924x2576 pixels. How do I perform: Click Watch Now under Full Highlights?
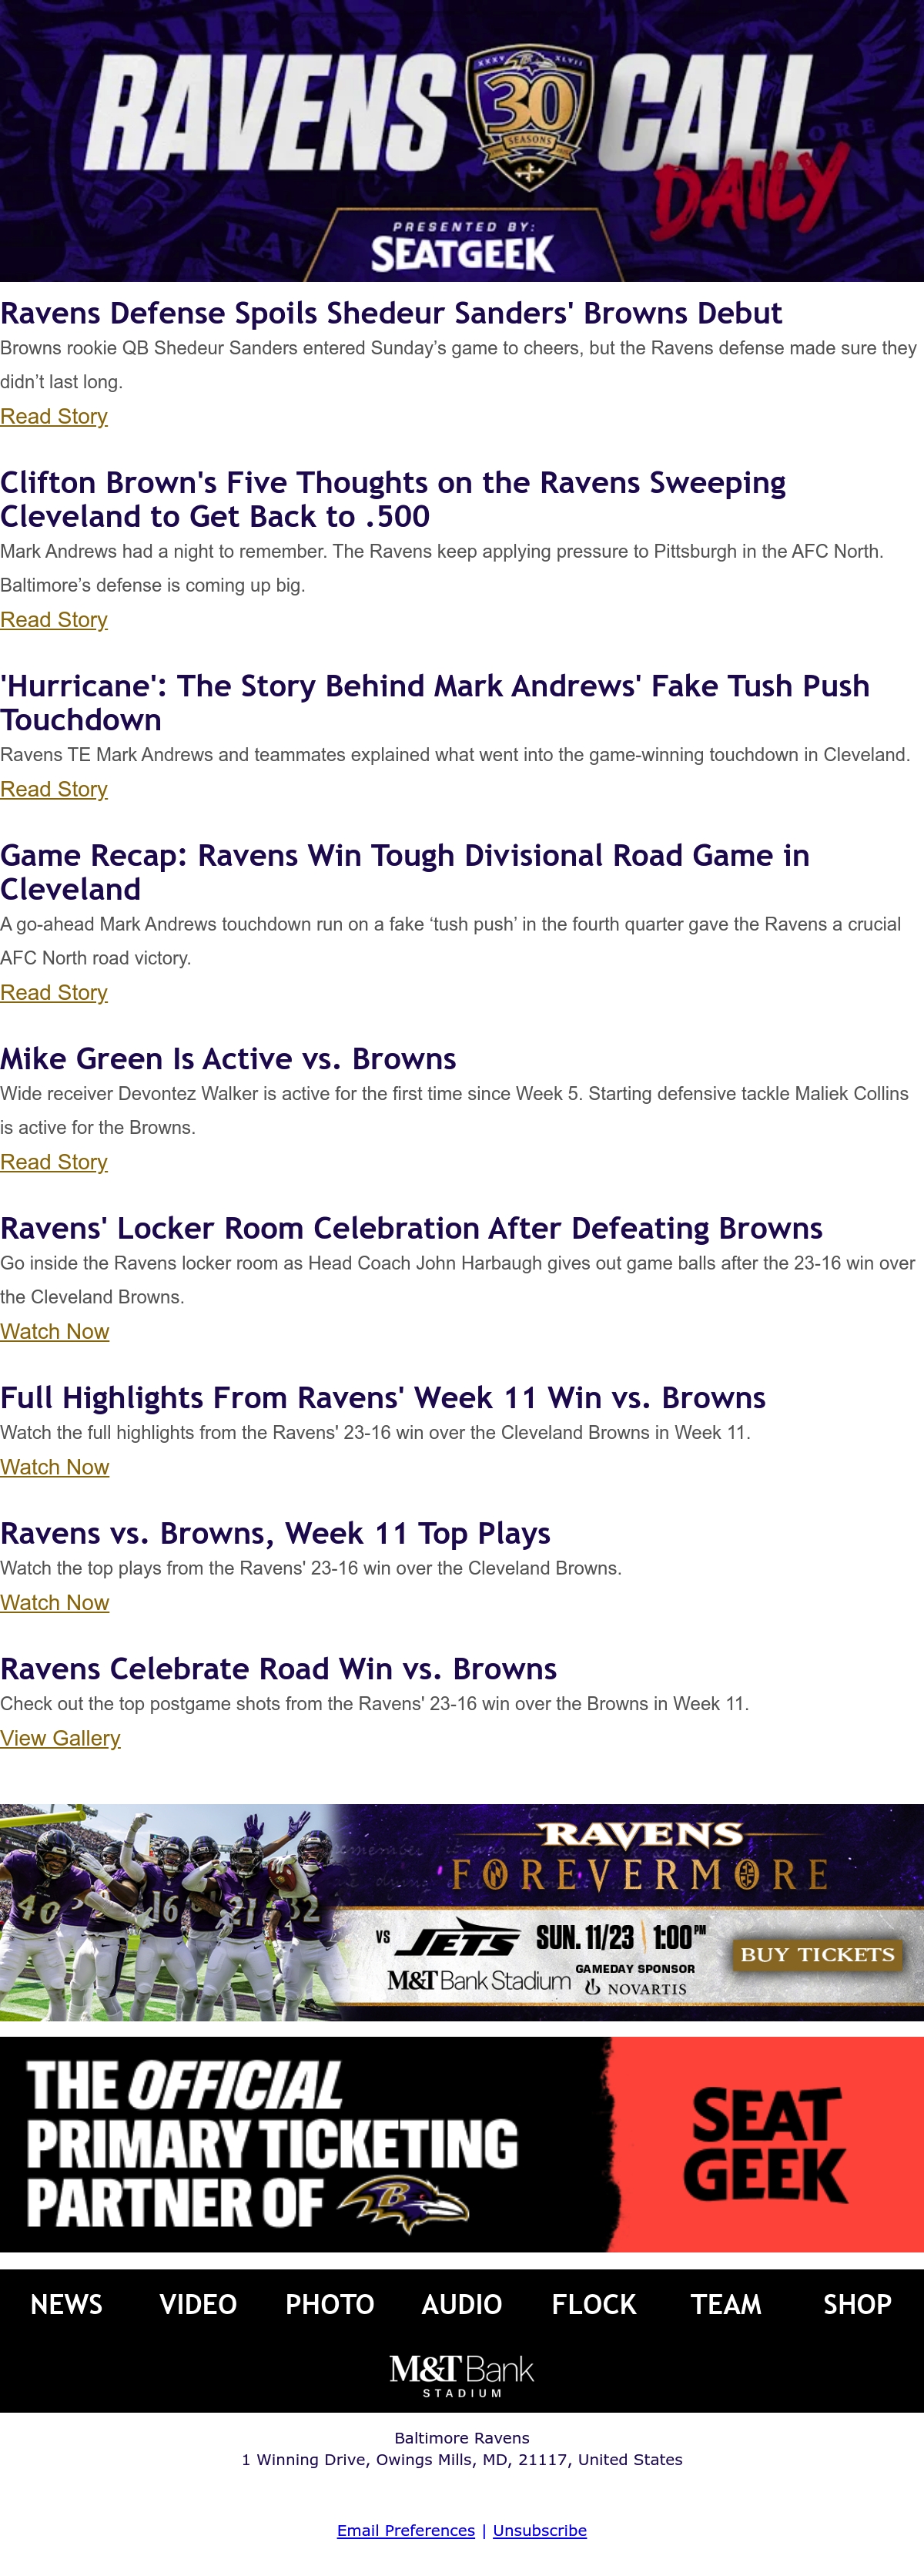[55, 1467]
